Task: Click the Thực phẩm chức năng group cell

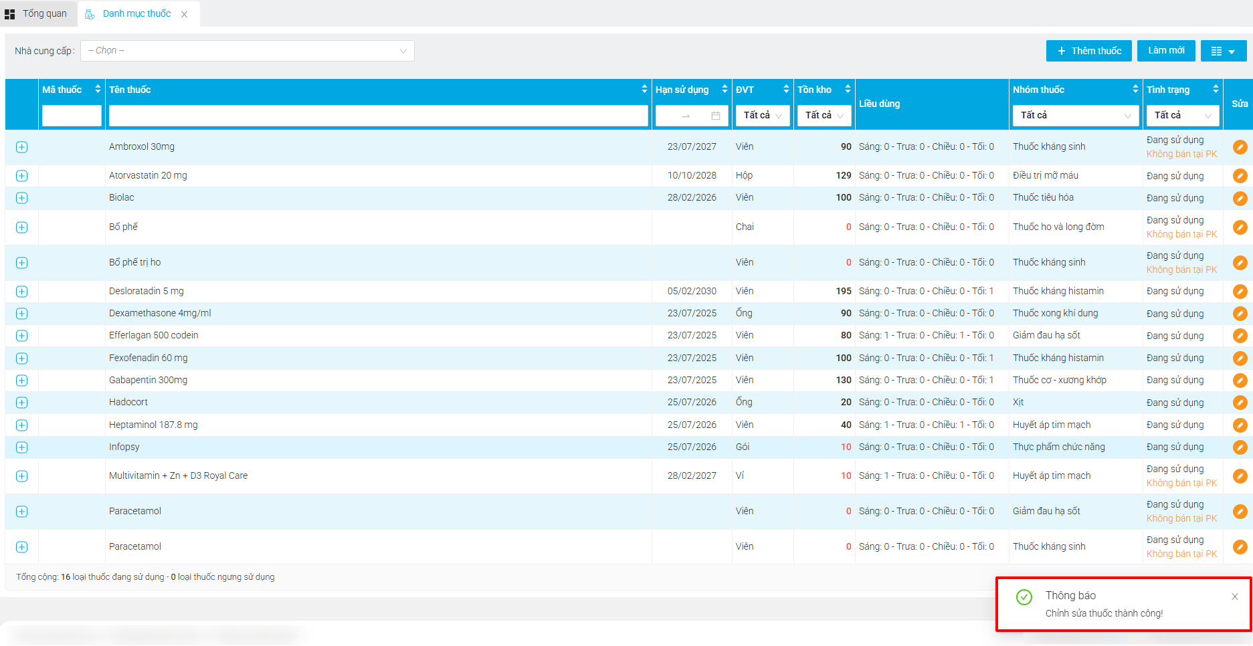Action: coord(1059,447)
